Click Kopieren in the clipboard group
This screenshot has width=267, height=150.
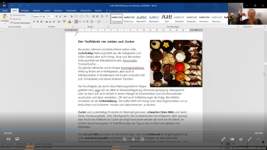(16, 19)
